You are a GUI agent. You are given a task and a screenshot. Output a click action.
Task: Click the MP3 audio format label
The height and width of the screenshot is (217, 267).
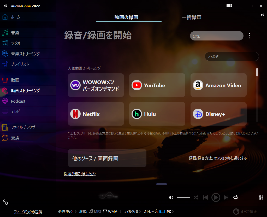[98, 212]
